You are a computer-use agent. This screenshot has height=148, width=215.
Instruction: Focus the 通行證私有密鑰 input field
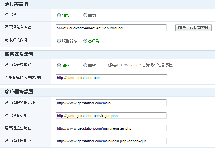(111, 28)
